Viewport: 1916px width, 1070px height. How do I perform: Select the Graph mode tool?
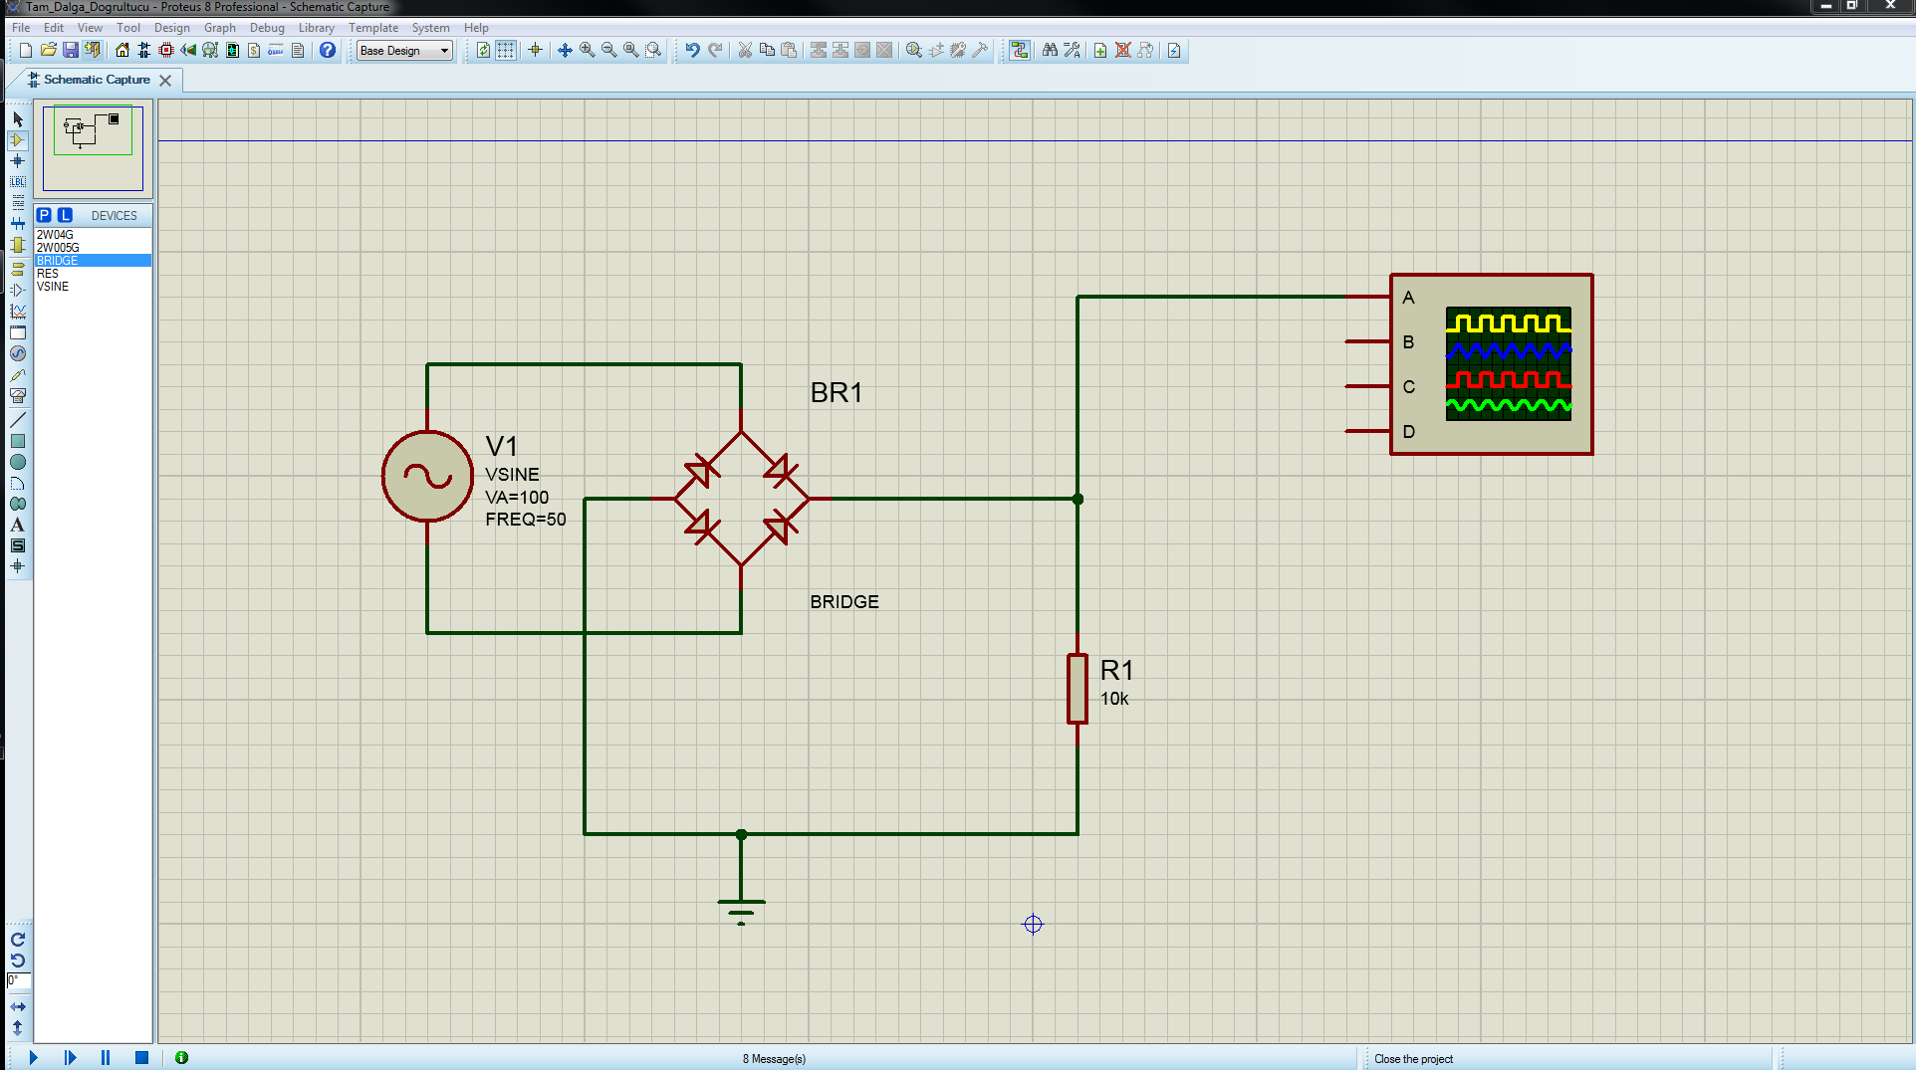point(18,312)
